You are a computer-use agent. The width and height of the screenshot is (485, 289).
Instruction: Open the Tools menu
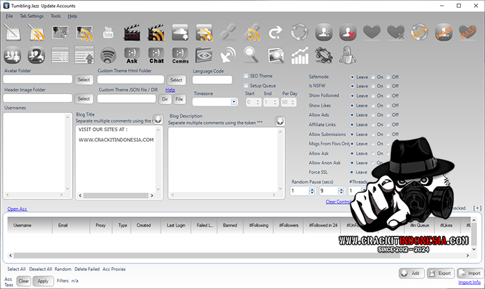55,15
